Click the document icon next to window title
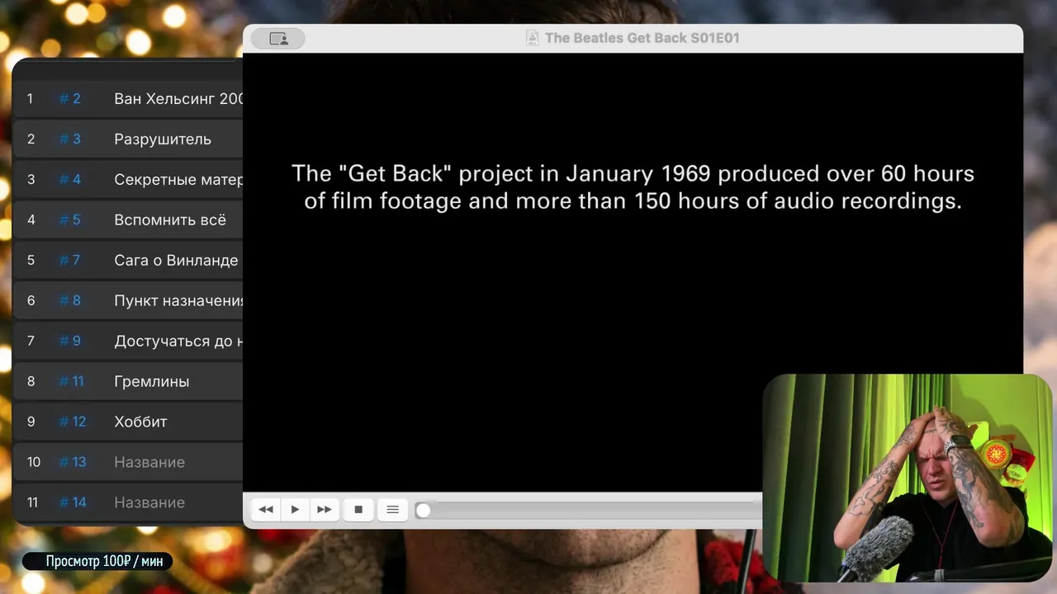 533,38
